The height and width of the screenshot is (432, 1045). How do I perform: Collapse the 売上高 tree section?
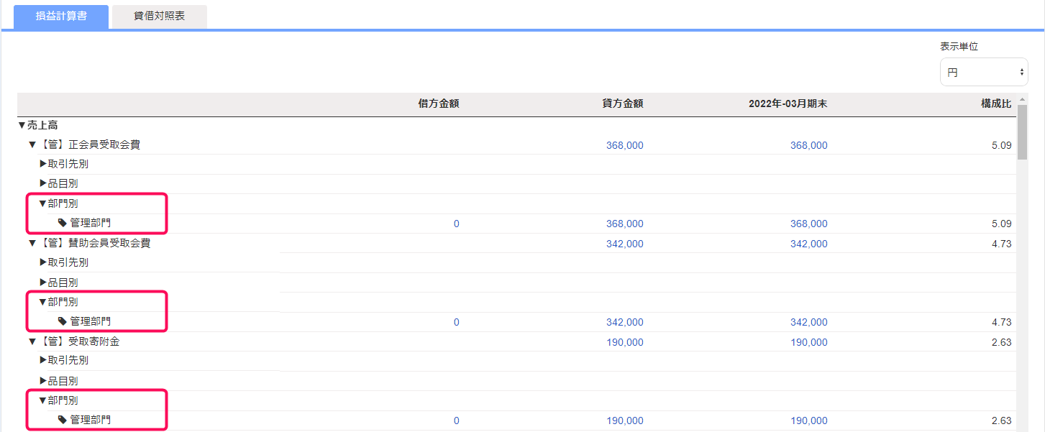pyautogui.click(x=22, y=125)
